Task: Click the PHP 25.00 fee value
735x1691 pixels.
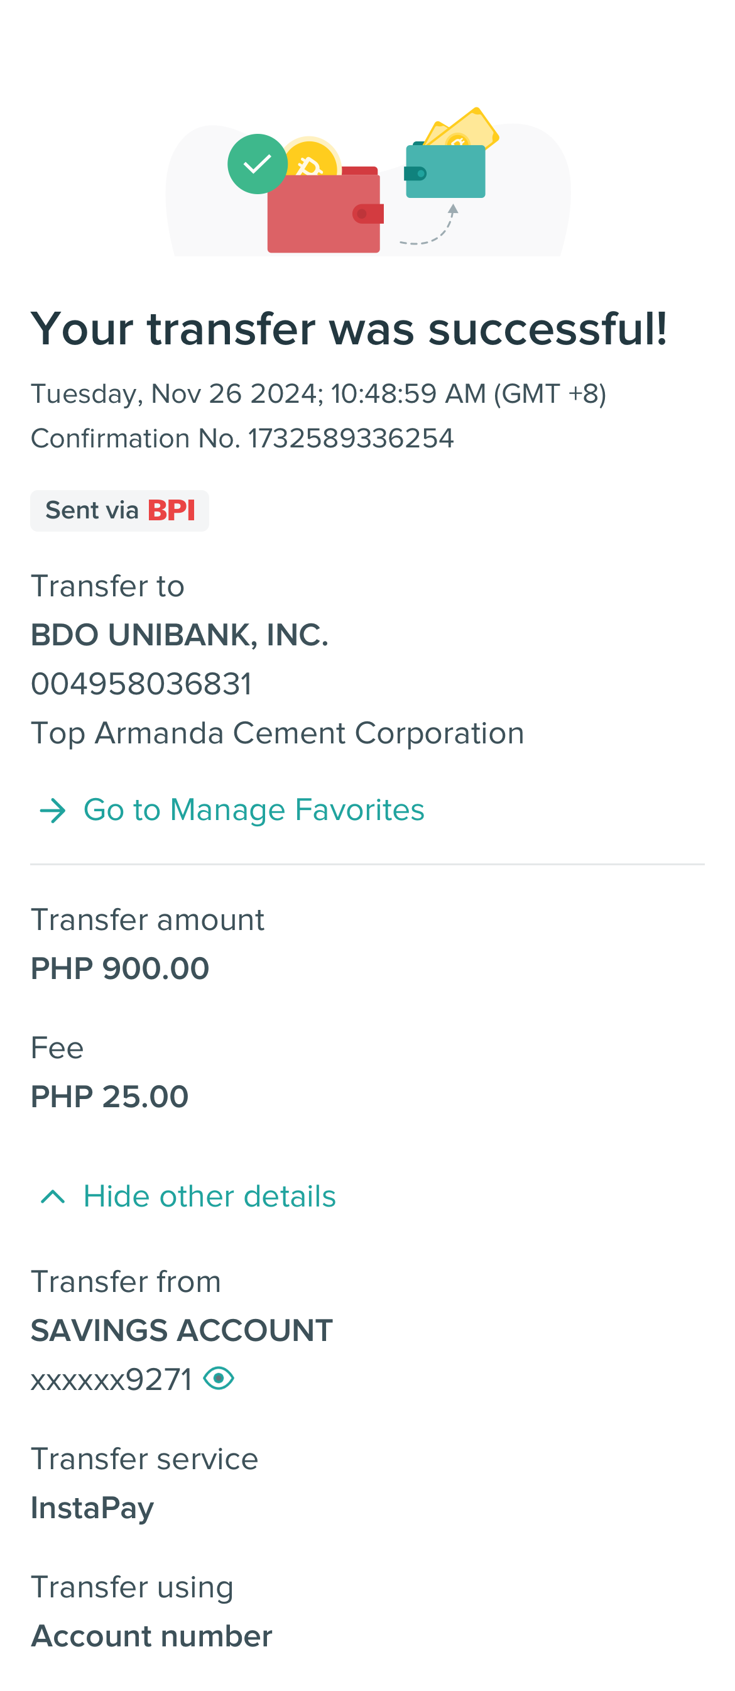Action: click(109, 1097)
